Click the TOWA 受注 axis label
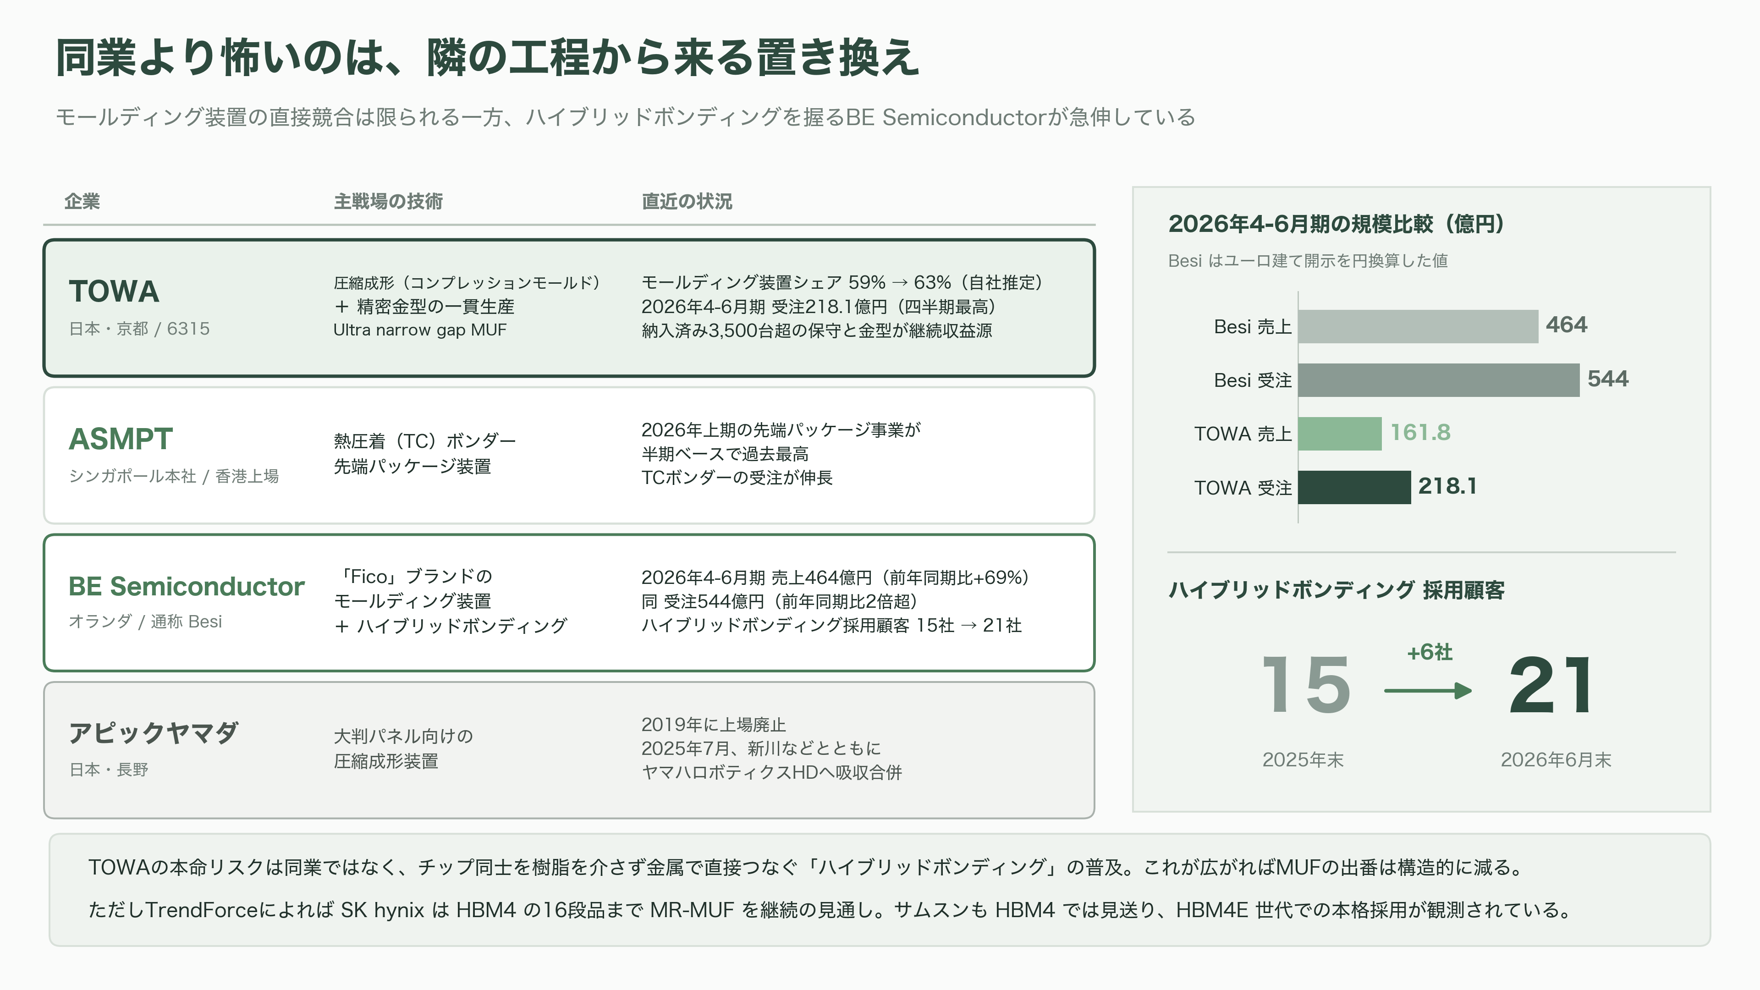Image resolution: width=1760 pixels, height=990 pixels. click(1243, 488)
